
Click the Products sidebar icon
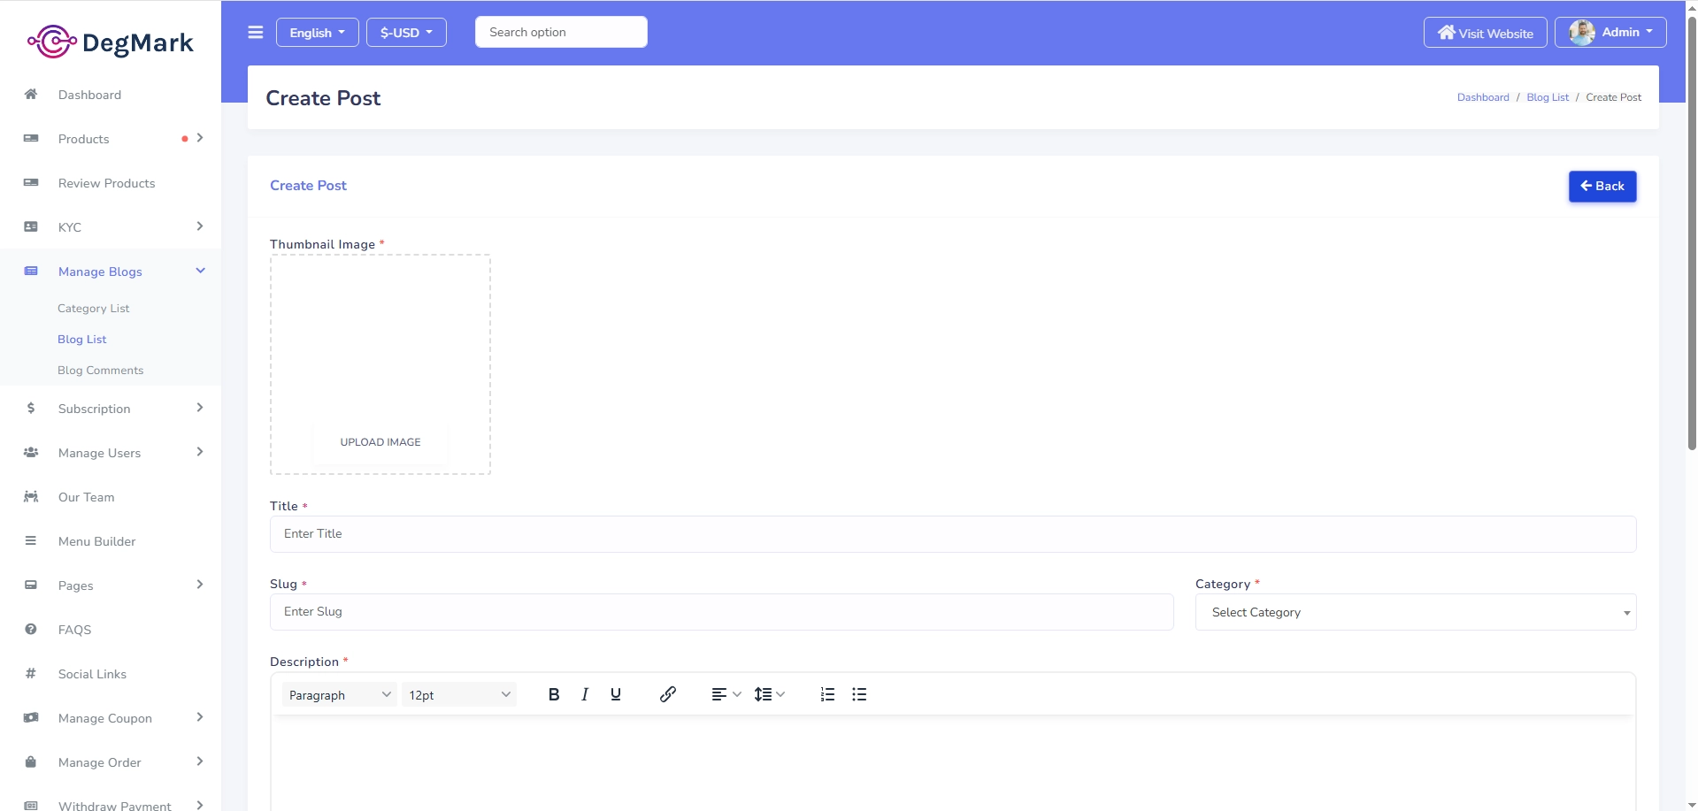[x=31, y=138]
